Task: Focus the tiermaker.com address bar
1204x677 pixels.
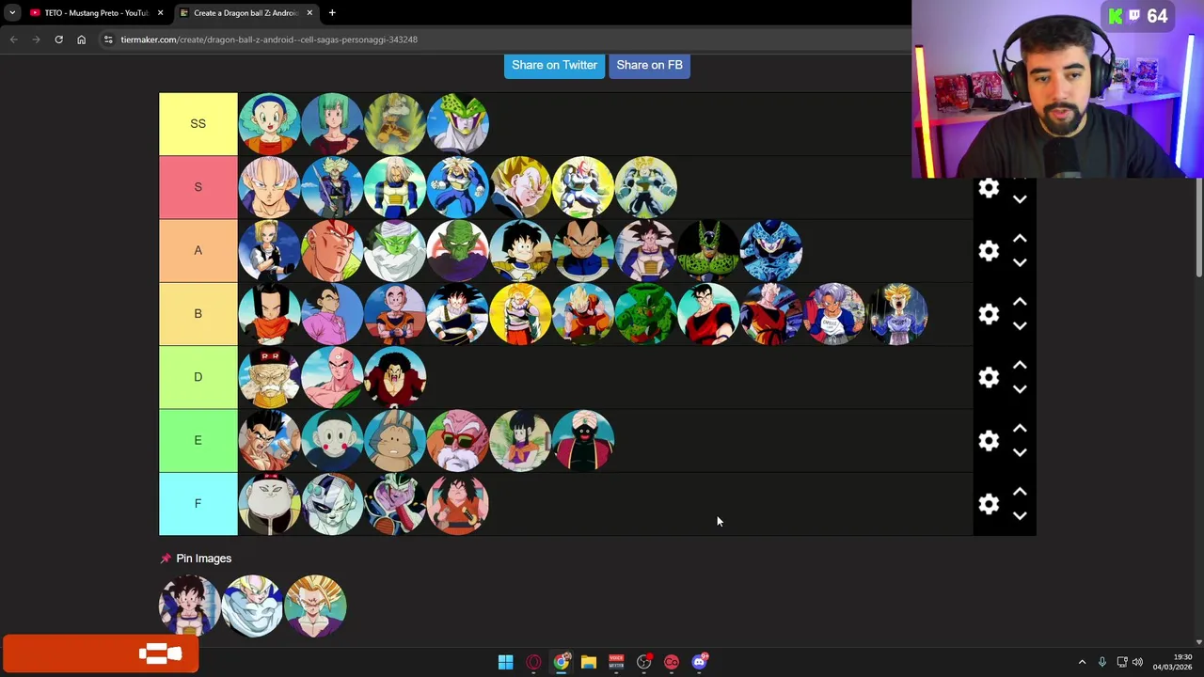Action: [x=269, y=39]
